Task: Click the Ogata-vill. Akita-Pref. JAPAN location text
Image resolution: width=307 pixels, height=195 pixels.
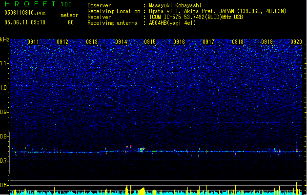Action: [218, 11]
